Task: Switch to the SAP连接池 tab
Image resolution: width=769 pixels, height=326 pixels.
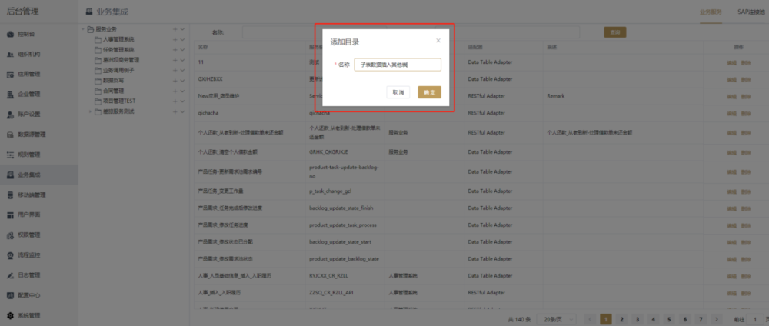Action: [x=751, y=12]
